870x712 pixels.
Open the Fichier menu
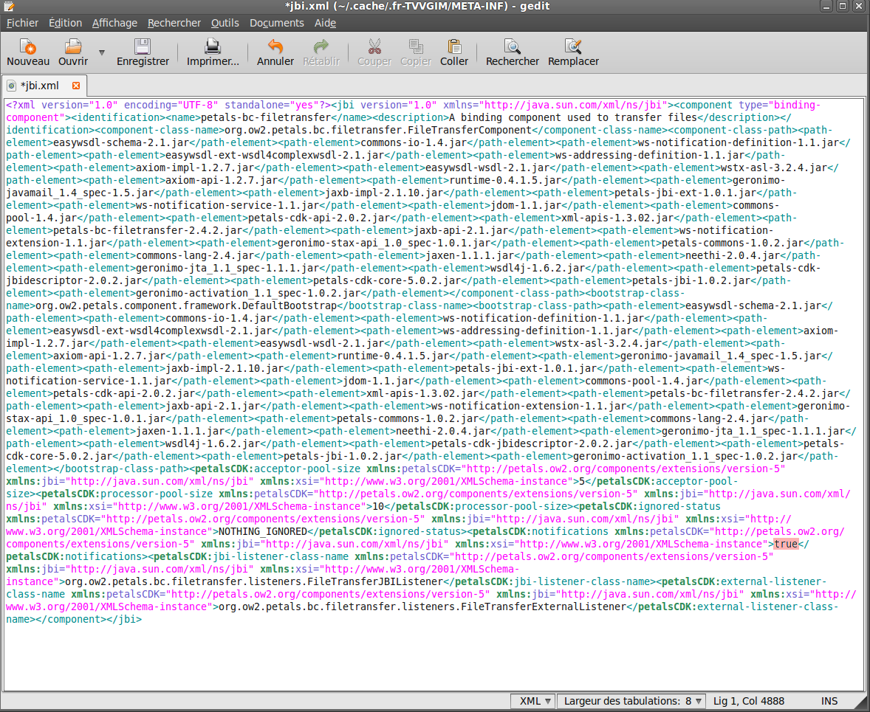[x=22, y=23]
